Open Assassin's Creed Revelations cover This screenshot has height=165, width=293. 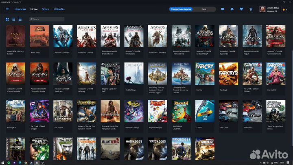134,36
